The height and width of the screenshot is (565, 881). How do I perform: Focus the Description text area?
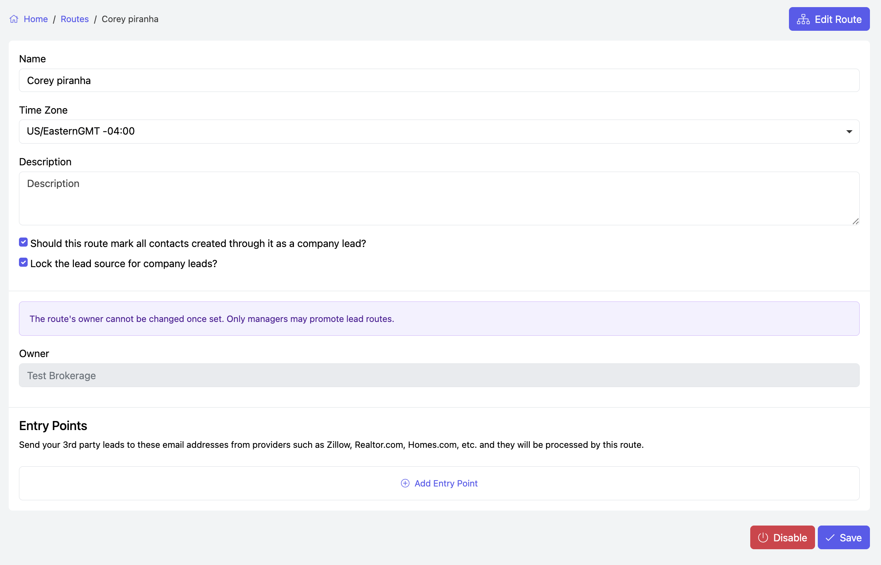[x=439, y=198]
